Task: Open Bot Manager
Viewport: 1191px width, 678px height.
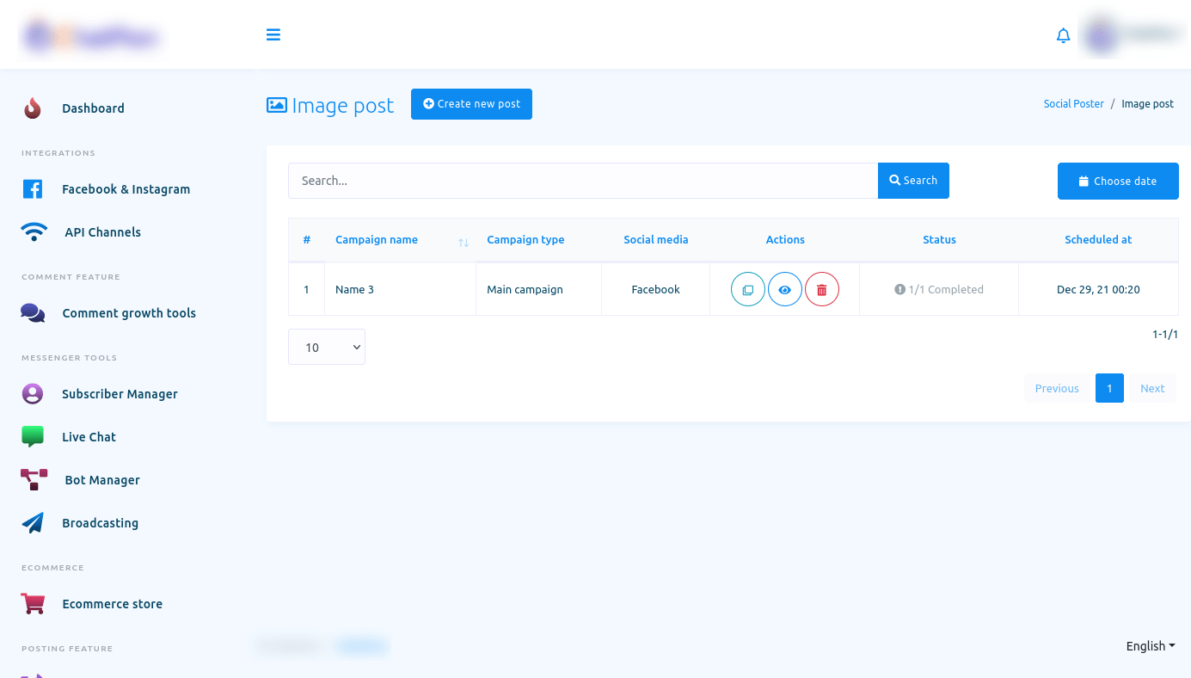Action: point(101,480)
